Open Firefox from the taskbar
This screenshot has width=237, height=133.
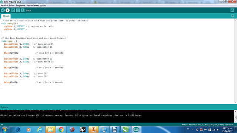[18, 130]
